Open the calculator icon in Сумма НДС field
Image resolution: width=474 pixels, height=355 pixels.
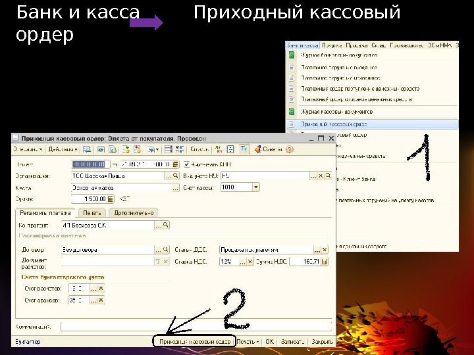pyautogui.click(x=325, y=262)
